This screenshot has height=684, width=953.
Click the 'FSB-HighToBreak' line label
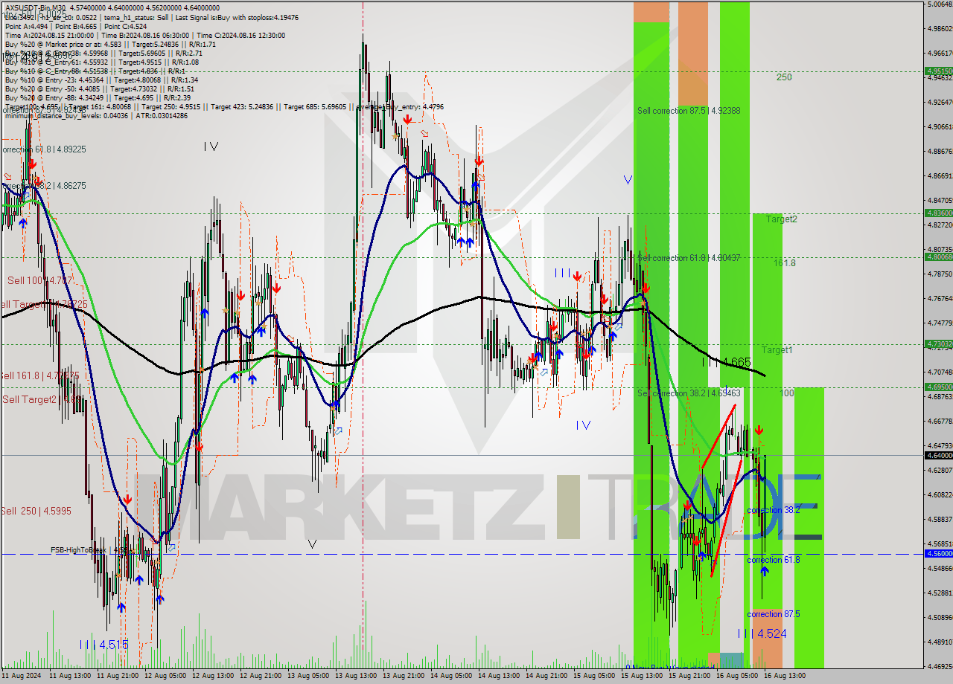click(x=89, y=550)
